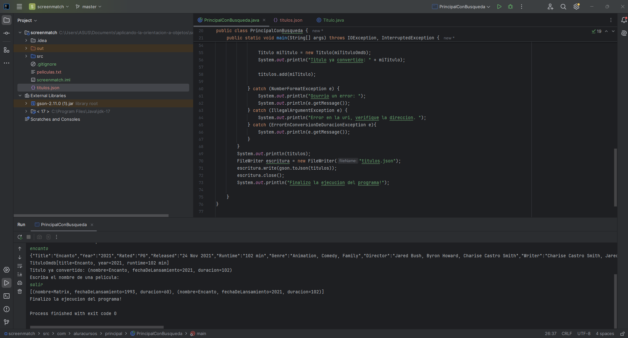Show more tool windows ellipsis
The width and height of the screenshot is (628, 338).
[x=7, y=63]
